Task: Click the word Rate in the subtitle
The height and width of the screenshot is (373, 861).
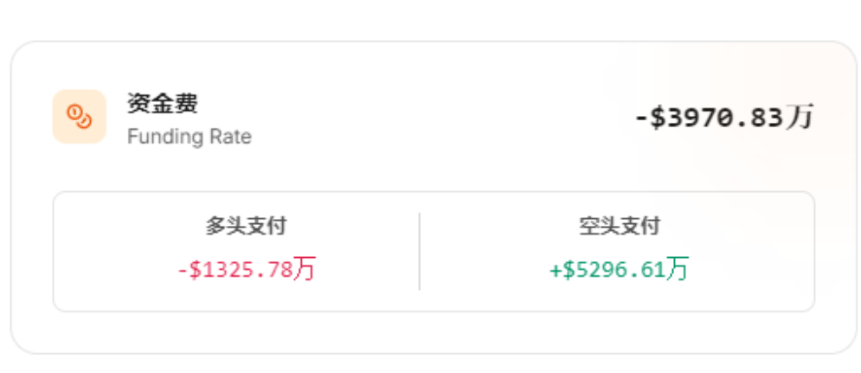Action: [x=232, y=137]
